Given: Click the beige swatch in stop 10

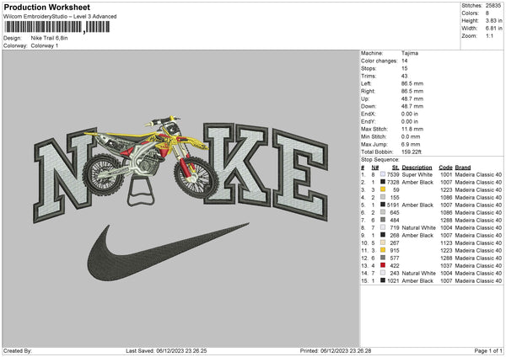Looking at the screenshot, I should pyautogui.click(x=383, y=242).
